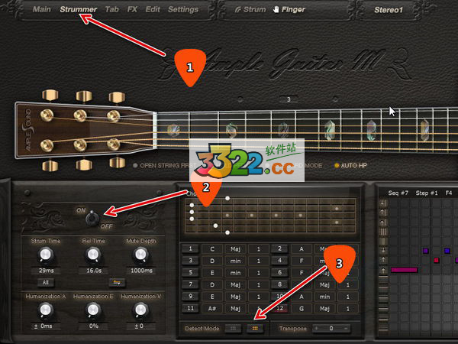Click the Seq #7 label

[398, 193]
